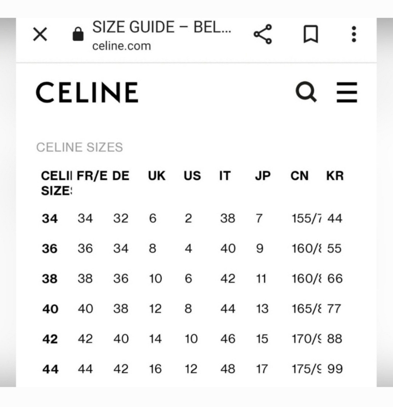Select Celine size 38 row label
Screen dimensions: 393x407
[50, 279]
